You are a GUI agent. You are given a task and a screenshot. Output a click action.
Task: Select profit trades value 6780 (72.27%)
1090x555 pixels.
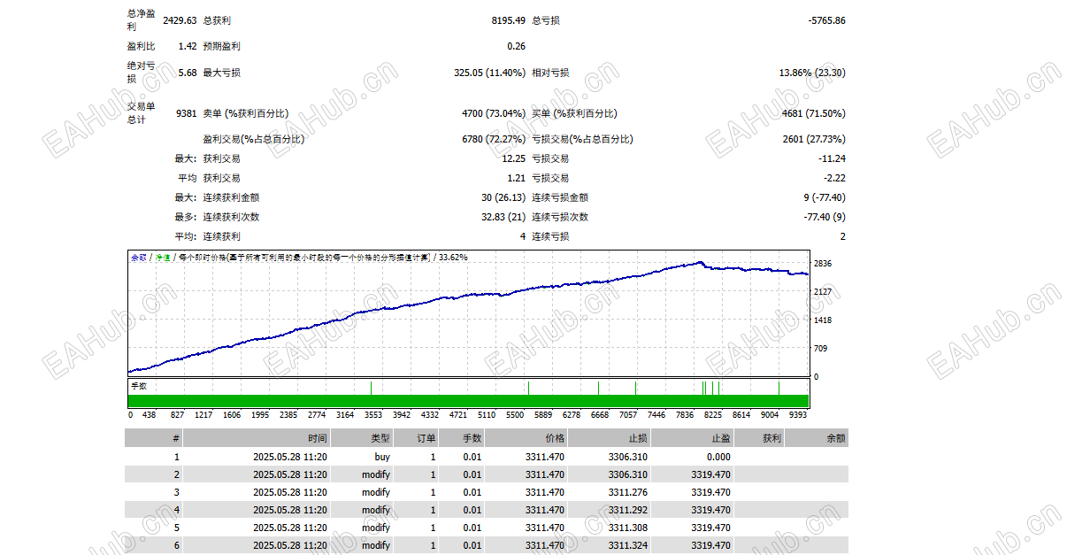[494, 139]
